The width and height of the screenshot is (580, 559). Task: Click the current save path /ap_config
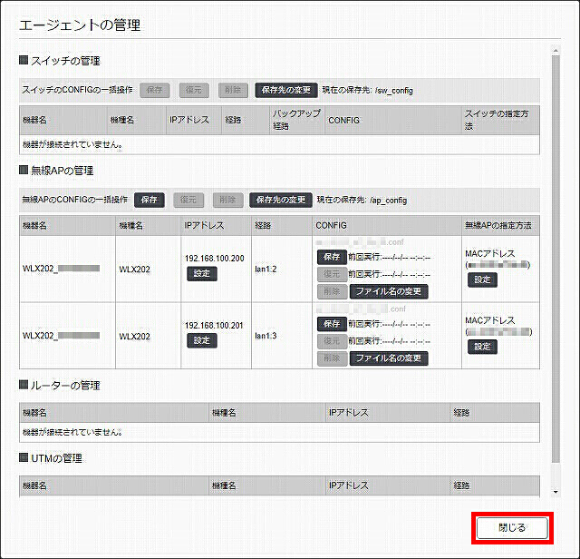tap(389, 201)
